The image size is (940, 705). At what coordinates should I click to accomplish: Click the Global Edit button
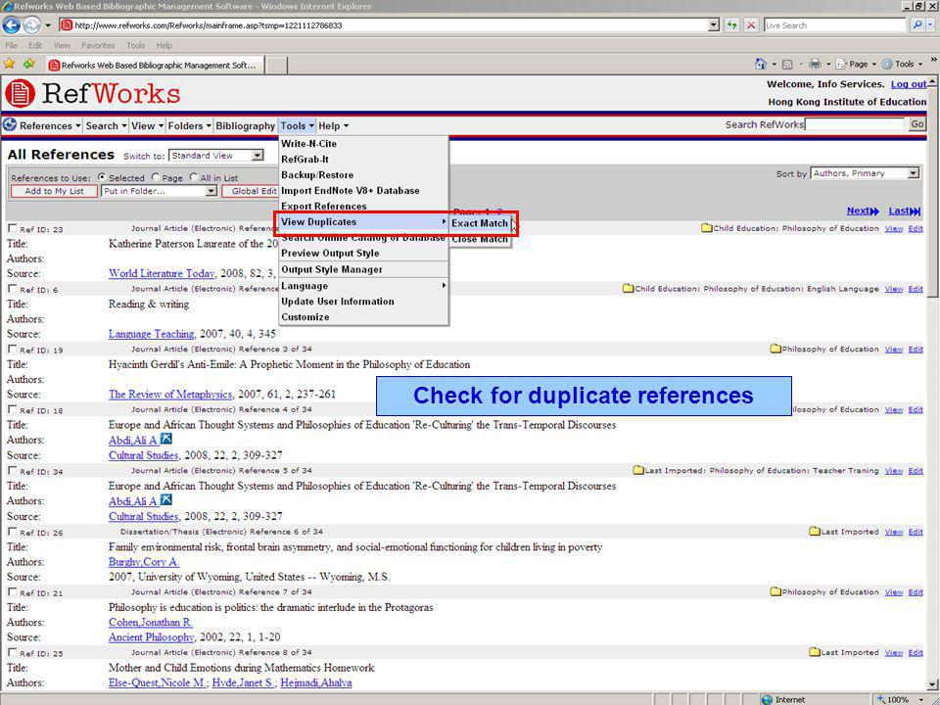click(251, 191)
